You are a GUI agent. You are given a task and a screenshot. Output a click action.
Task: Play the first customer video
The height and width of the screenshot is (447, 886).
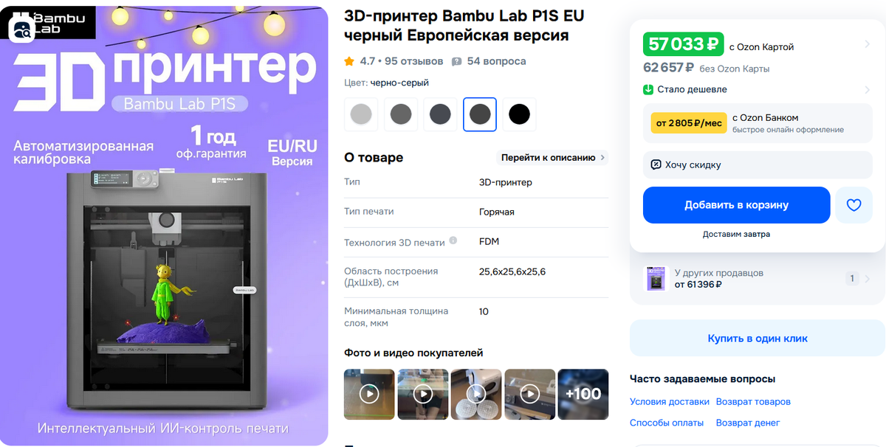coord(368,395)
